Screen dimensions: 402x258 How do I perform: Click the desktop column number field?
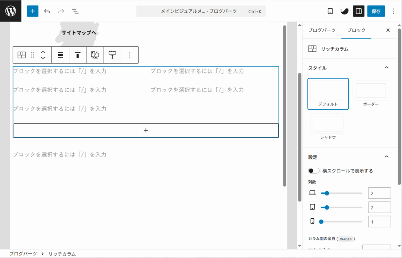point(380,193)
